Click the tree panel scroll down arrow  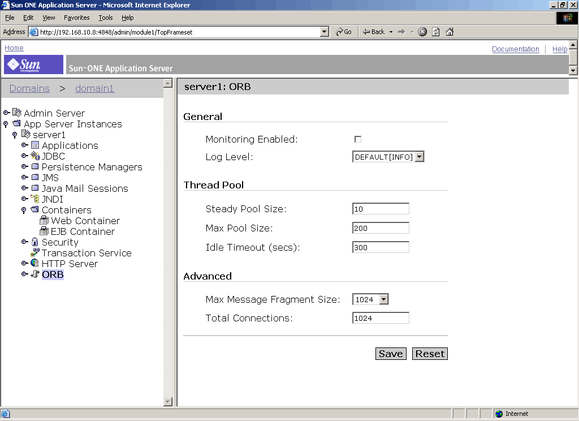coord(167,401)
